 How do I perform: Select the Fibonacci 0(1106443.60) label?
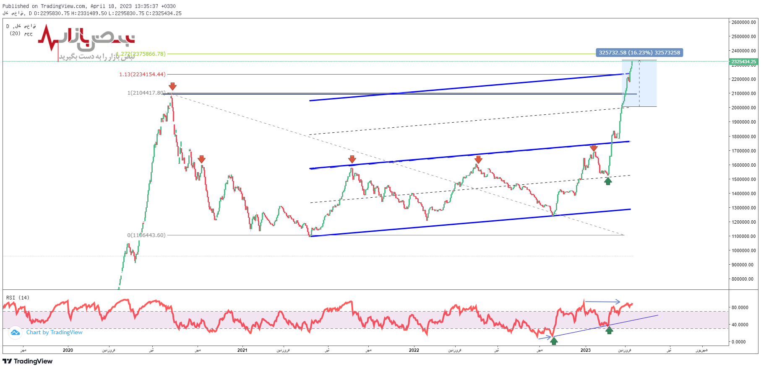(x=146, y=235)
